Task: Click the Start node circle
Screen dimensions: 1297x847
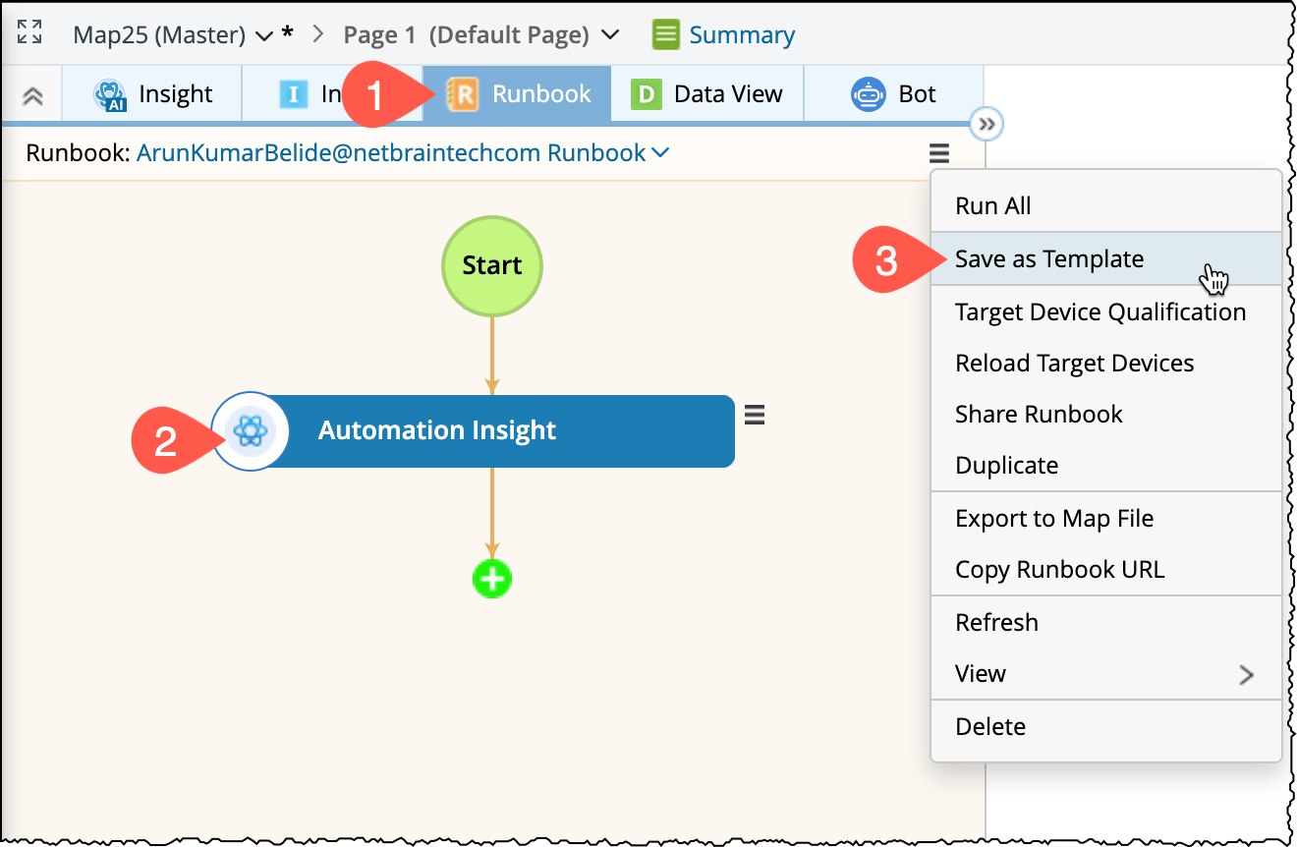Action: (492, 265)
